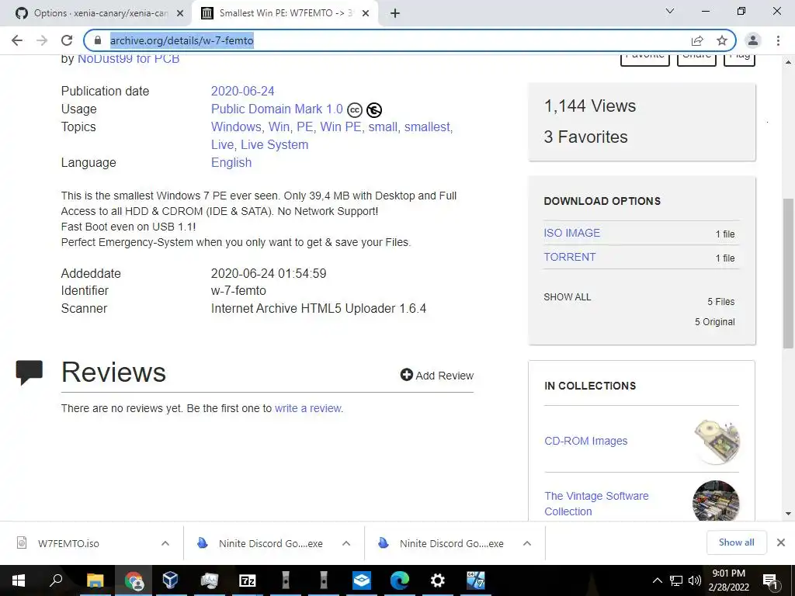The height and width of the screenshot is (596, 795).
Task: Download the ISO IMAGE file
Action: click(572, 233)
